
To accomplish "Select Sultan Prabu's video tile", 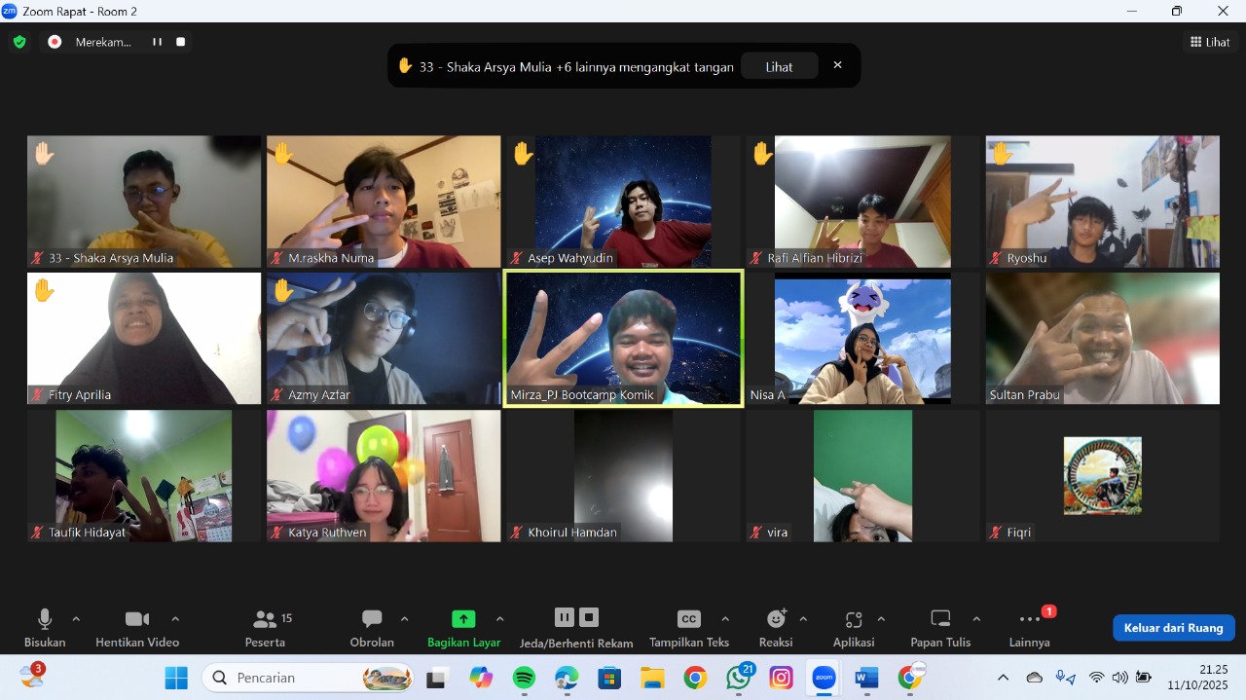I will pos(1102,338).
